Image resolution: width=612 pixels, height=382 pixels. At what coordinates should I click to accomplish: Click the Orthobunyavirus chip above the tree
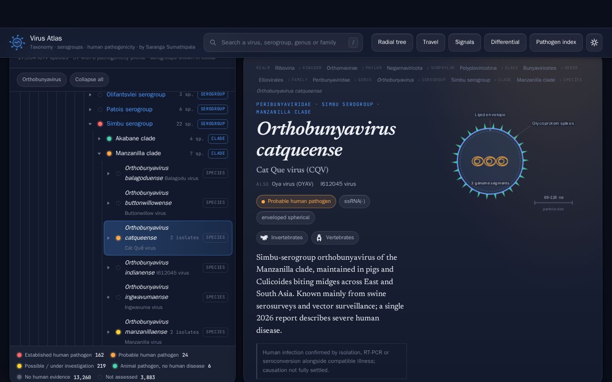pyautogui.click(x=42, y=80)
